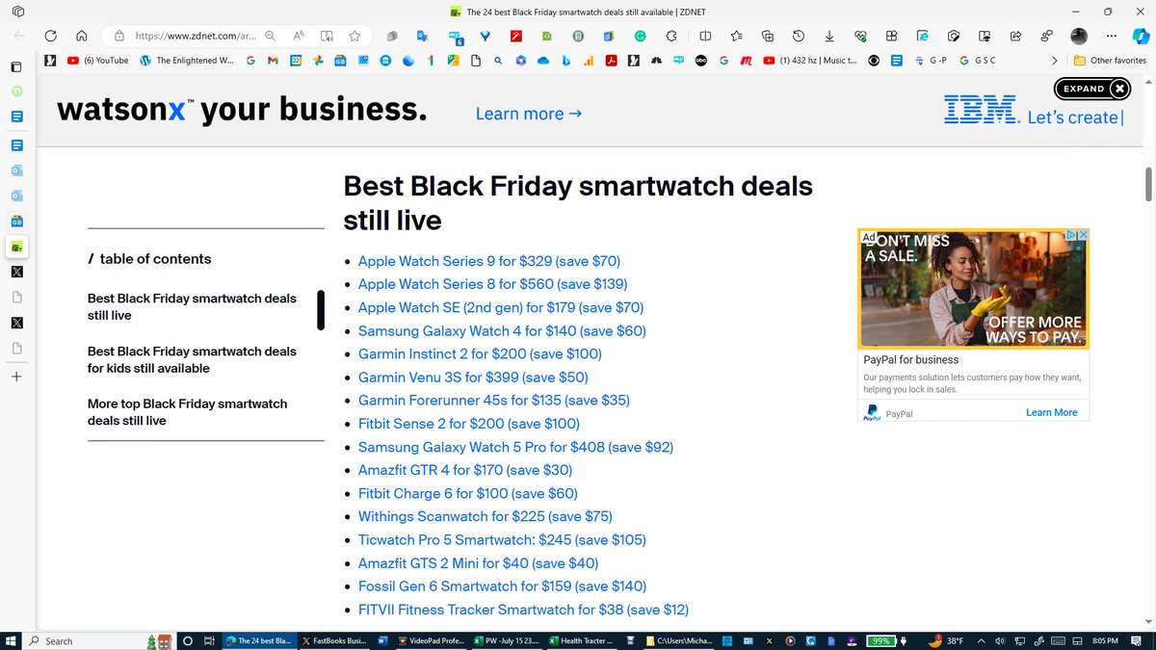Open the Collections icon
Viewport: 1156px width, 650px height.
click(768, 36)
